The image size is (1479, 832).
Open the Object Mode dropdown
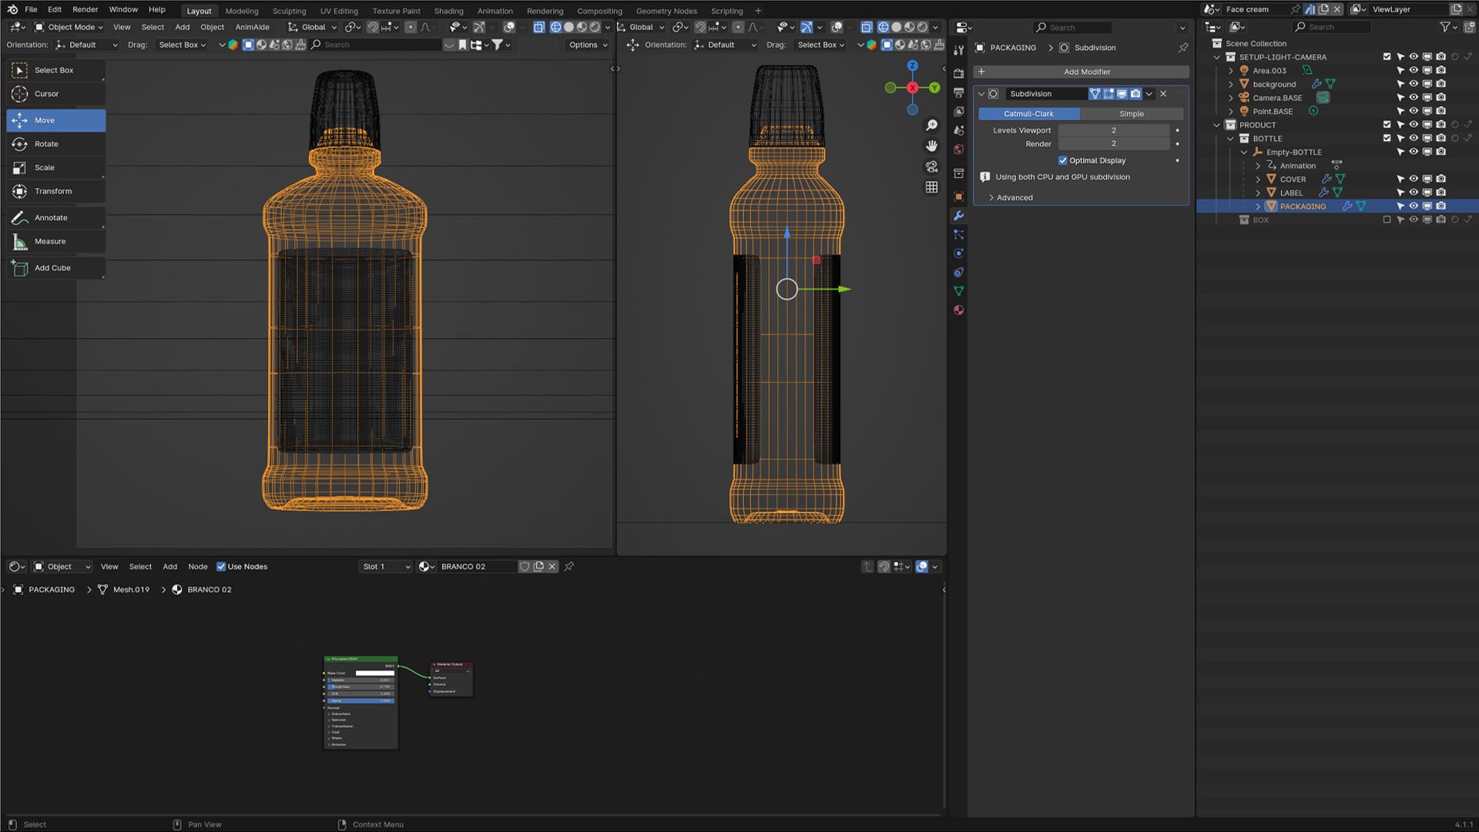point(69,27)
